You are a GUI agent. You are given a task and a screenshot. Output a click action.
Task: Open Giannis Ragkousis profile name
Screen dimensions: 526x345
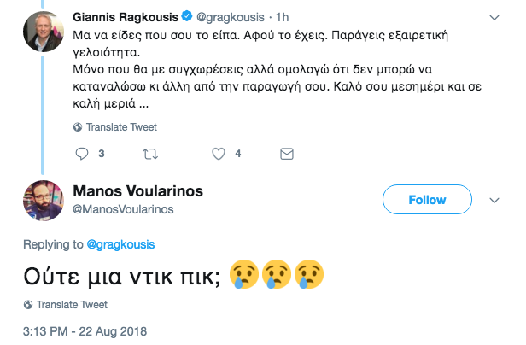click(126, 17)
